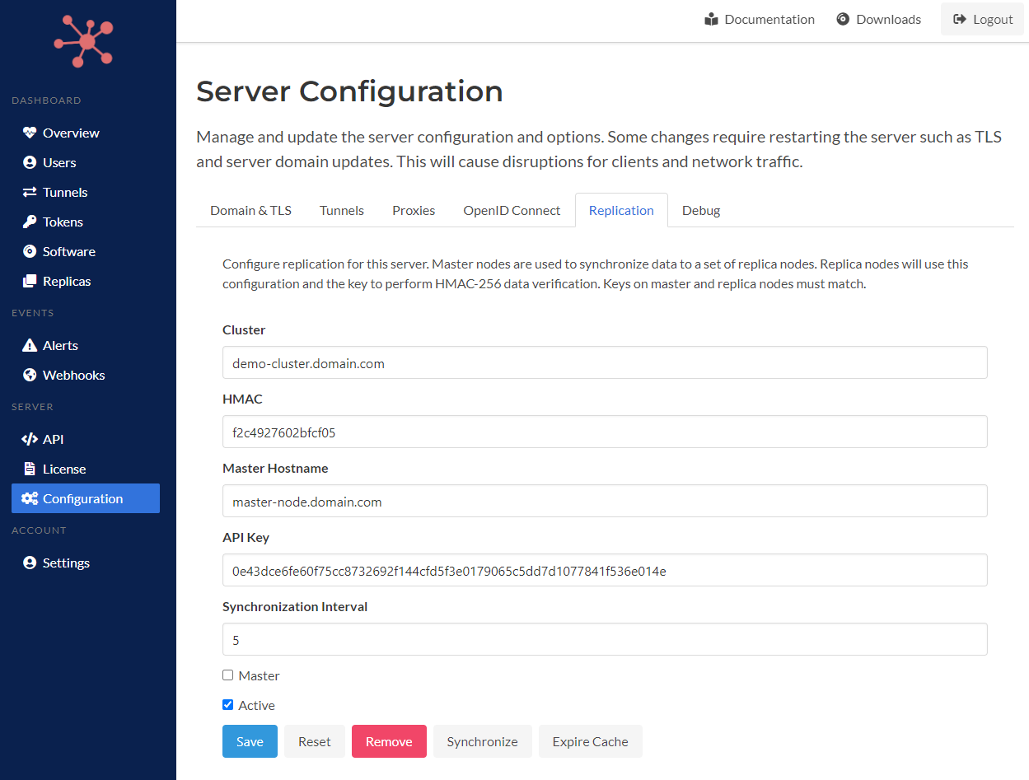Remove the replication settings
Screen dimensions: 1029x780
389,741
